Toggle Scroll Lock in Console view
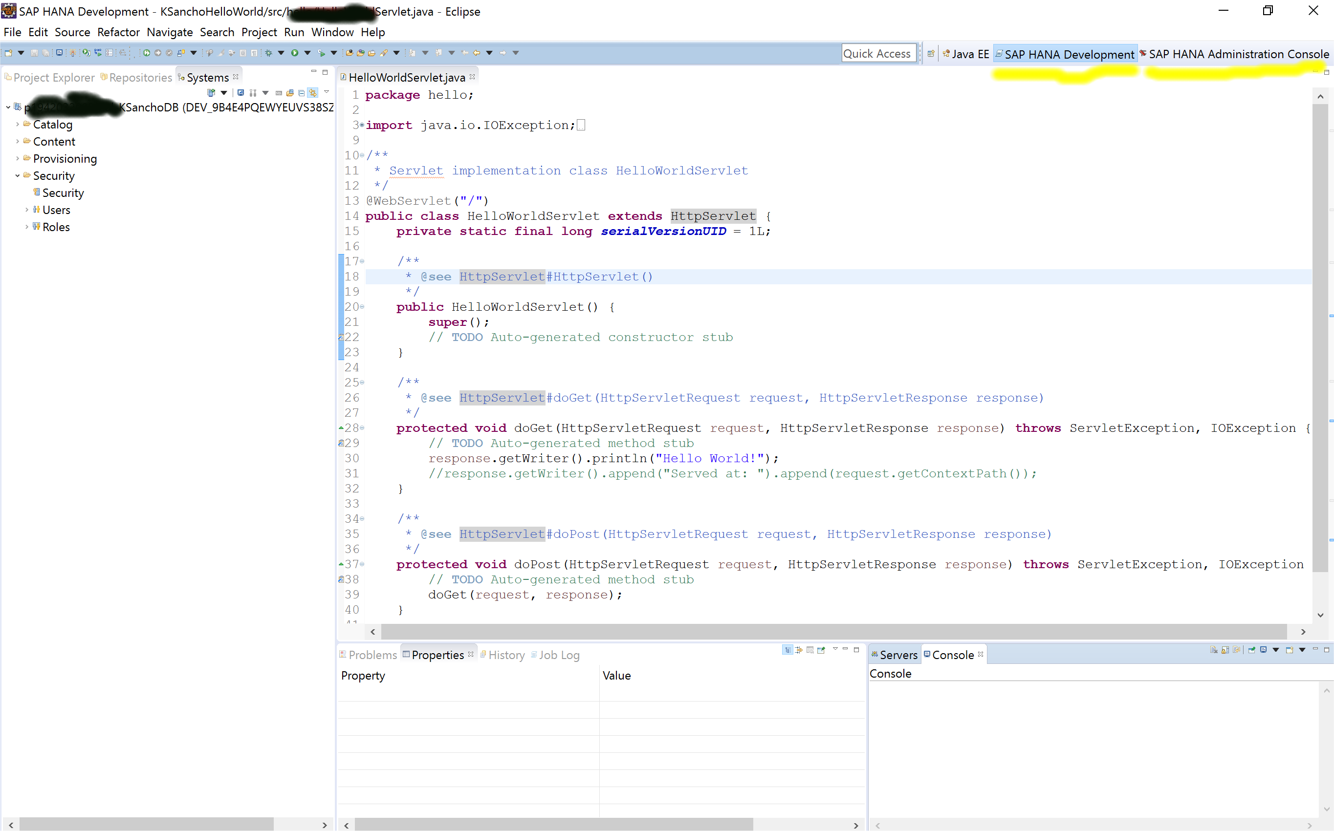The image size is (1334, 831). (1225, 650)
